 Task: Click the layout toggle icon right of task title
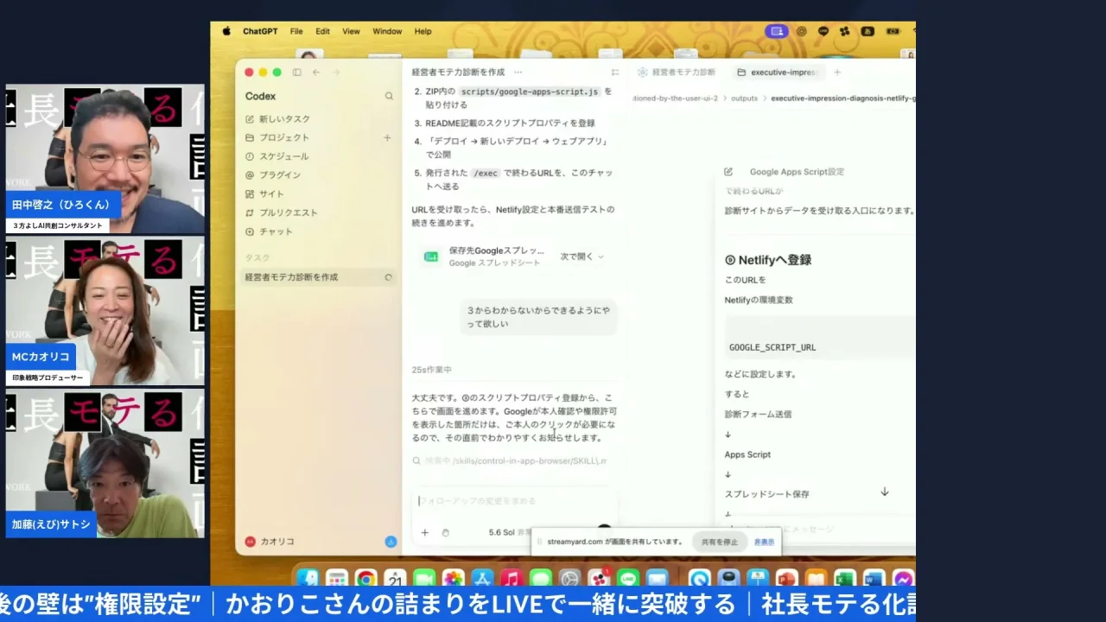pyautogui.click(x=615, y=73)
